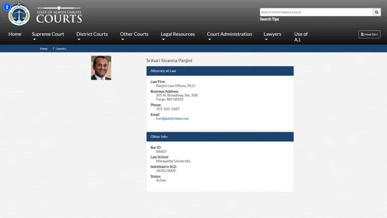Focus the Search North Dakota Courts field

[316, 12]
